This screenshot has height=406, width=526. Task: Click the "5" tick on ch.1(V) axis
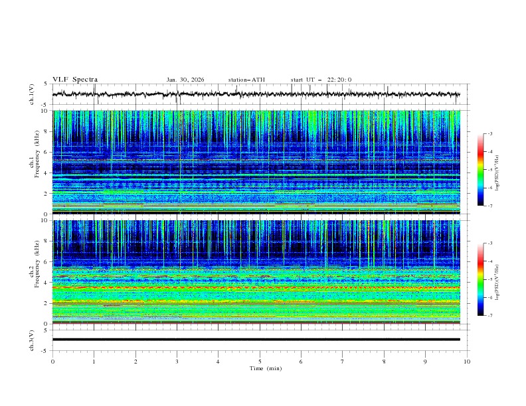(x=46, y=84)
